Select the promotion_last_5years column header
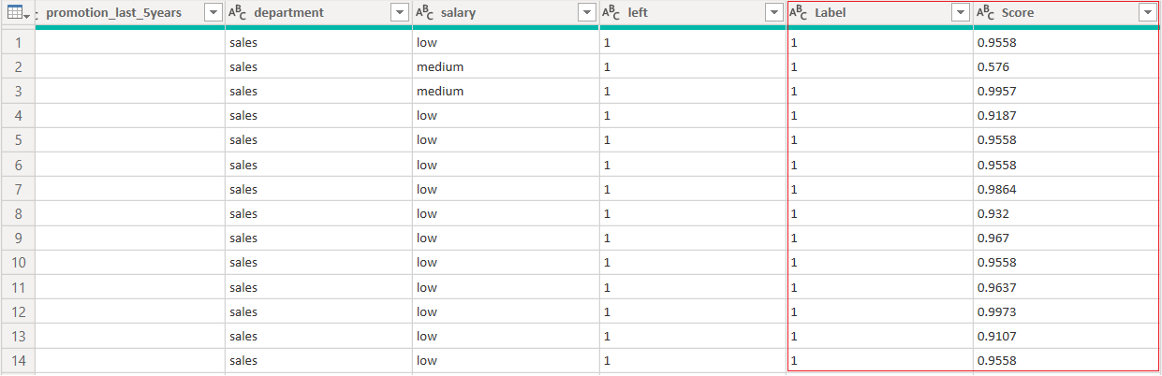 pyautogui.click(x=120, y=13)
